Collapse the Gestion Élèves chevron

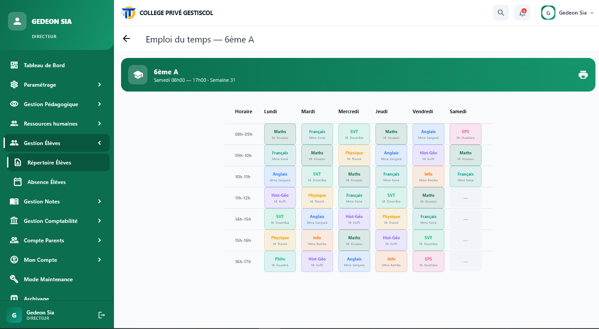(99, 143)
